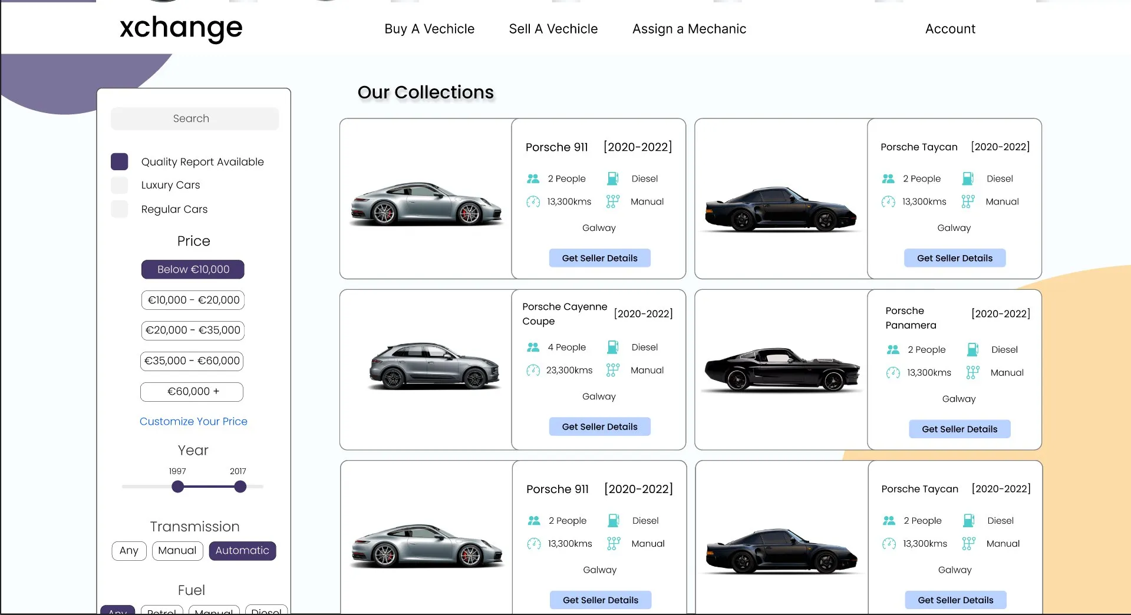Click the people icon on Porsche Panamera card
The width and height of the screenshot is (1131, 615).
pos(893,349)
